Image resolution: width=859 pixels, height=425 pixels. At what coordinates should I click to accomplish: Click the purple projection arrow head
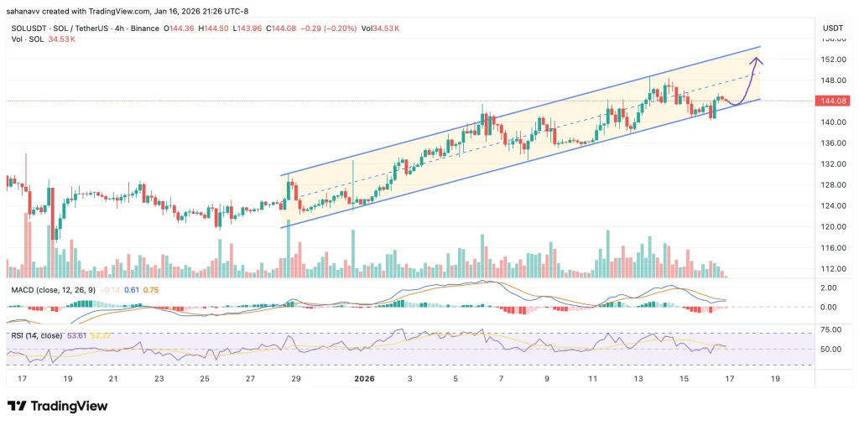[x=757, y=60]
